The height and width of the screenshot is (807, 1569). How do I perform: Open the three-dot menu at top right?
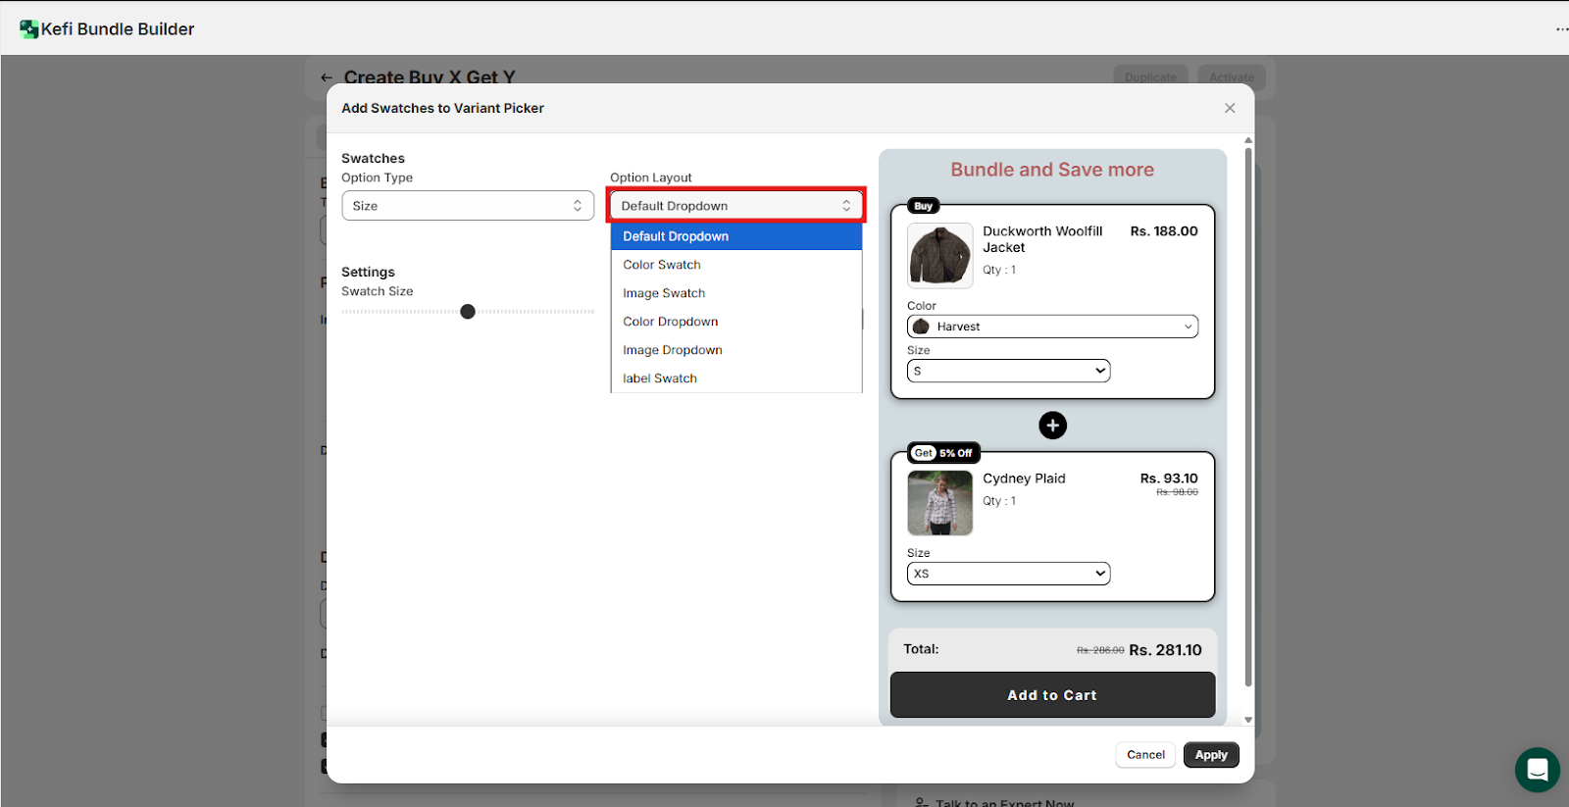[x=1561, y=29]
